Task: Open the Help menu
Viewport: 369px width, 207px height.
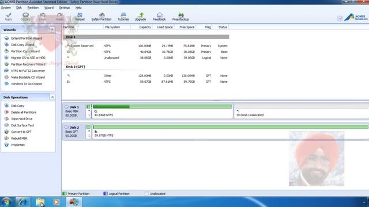Action: (x=78, y=7)
